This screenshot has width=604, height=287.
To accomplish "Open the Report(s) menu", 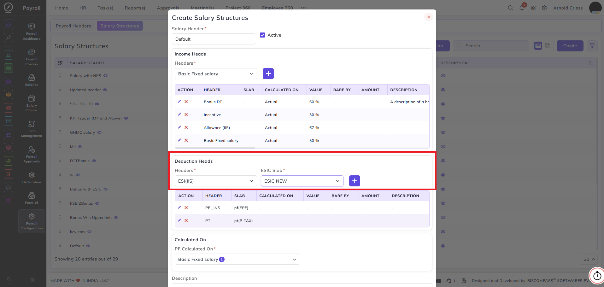I will point(135,8).
